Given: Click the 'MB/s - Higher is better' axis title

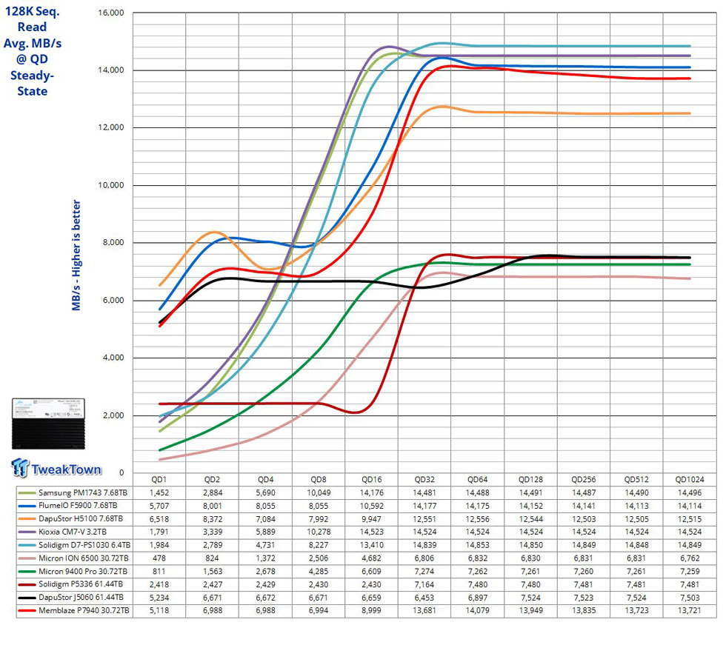Looking at the screenshot, I should point(76,255).
